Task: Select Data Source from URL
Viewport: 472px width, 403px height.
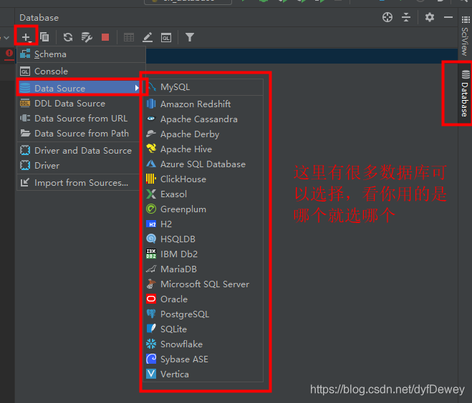Action: pos(80,119)
